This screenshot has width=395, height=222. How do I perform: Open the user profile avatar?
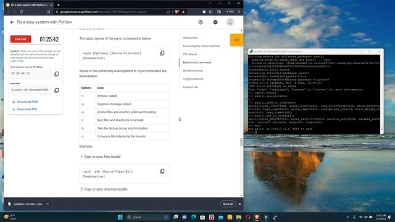pos(230,22)
